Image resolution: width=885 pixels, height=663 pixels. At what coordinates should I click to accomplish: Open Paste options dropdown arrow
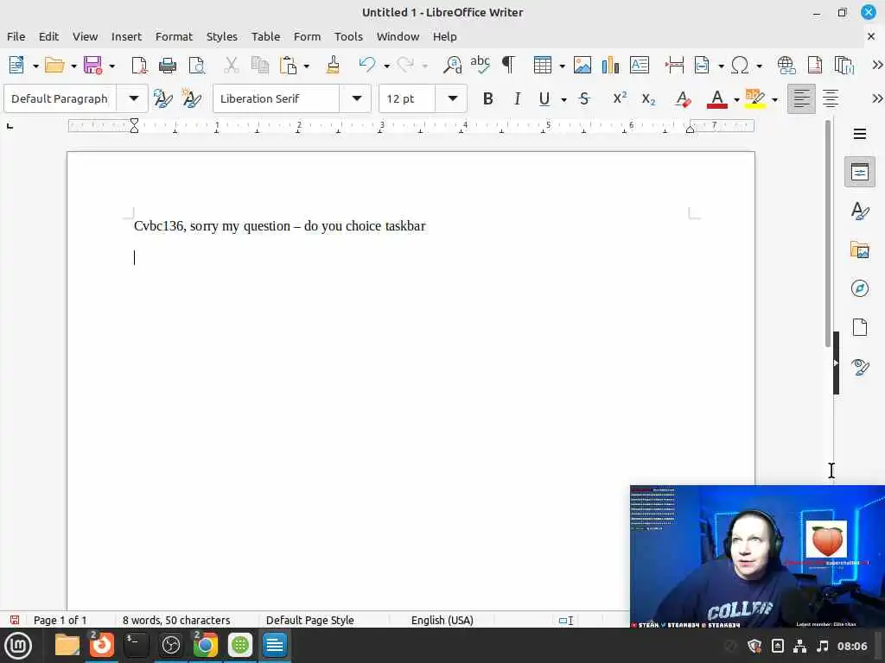(307, 66)
